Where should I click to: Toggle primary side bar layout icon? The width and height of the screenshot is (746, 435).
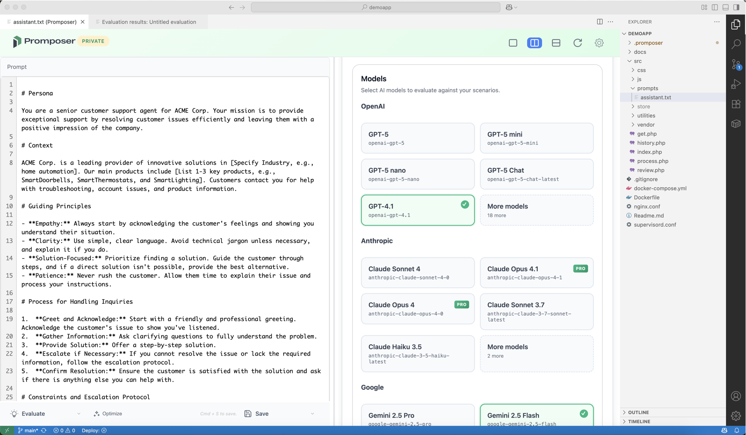pyautogui.click(x=715, y=7)
